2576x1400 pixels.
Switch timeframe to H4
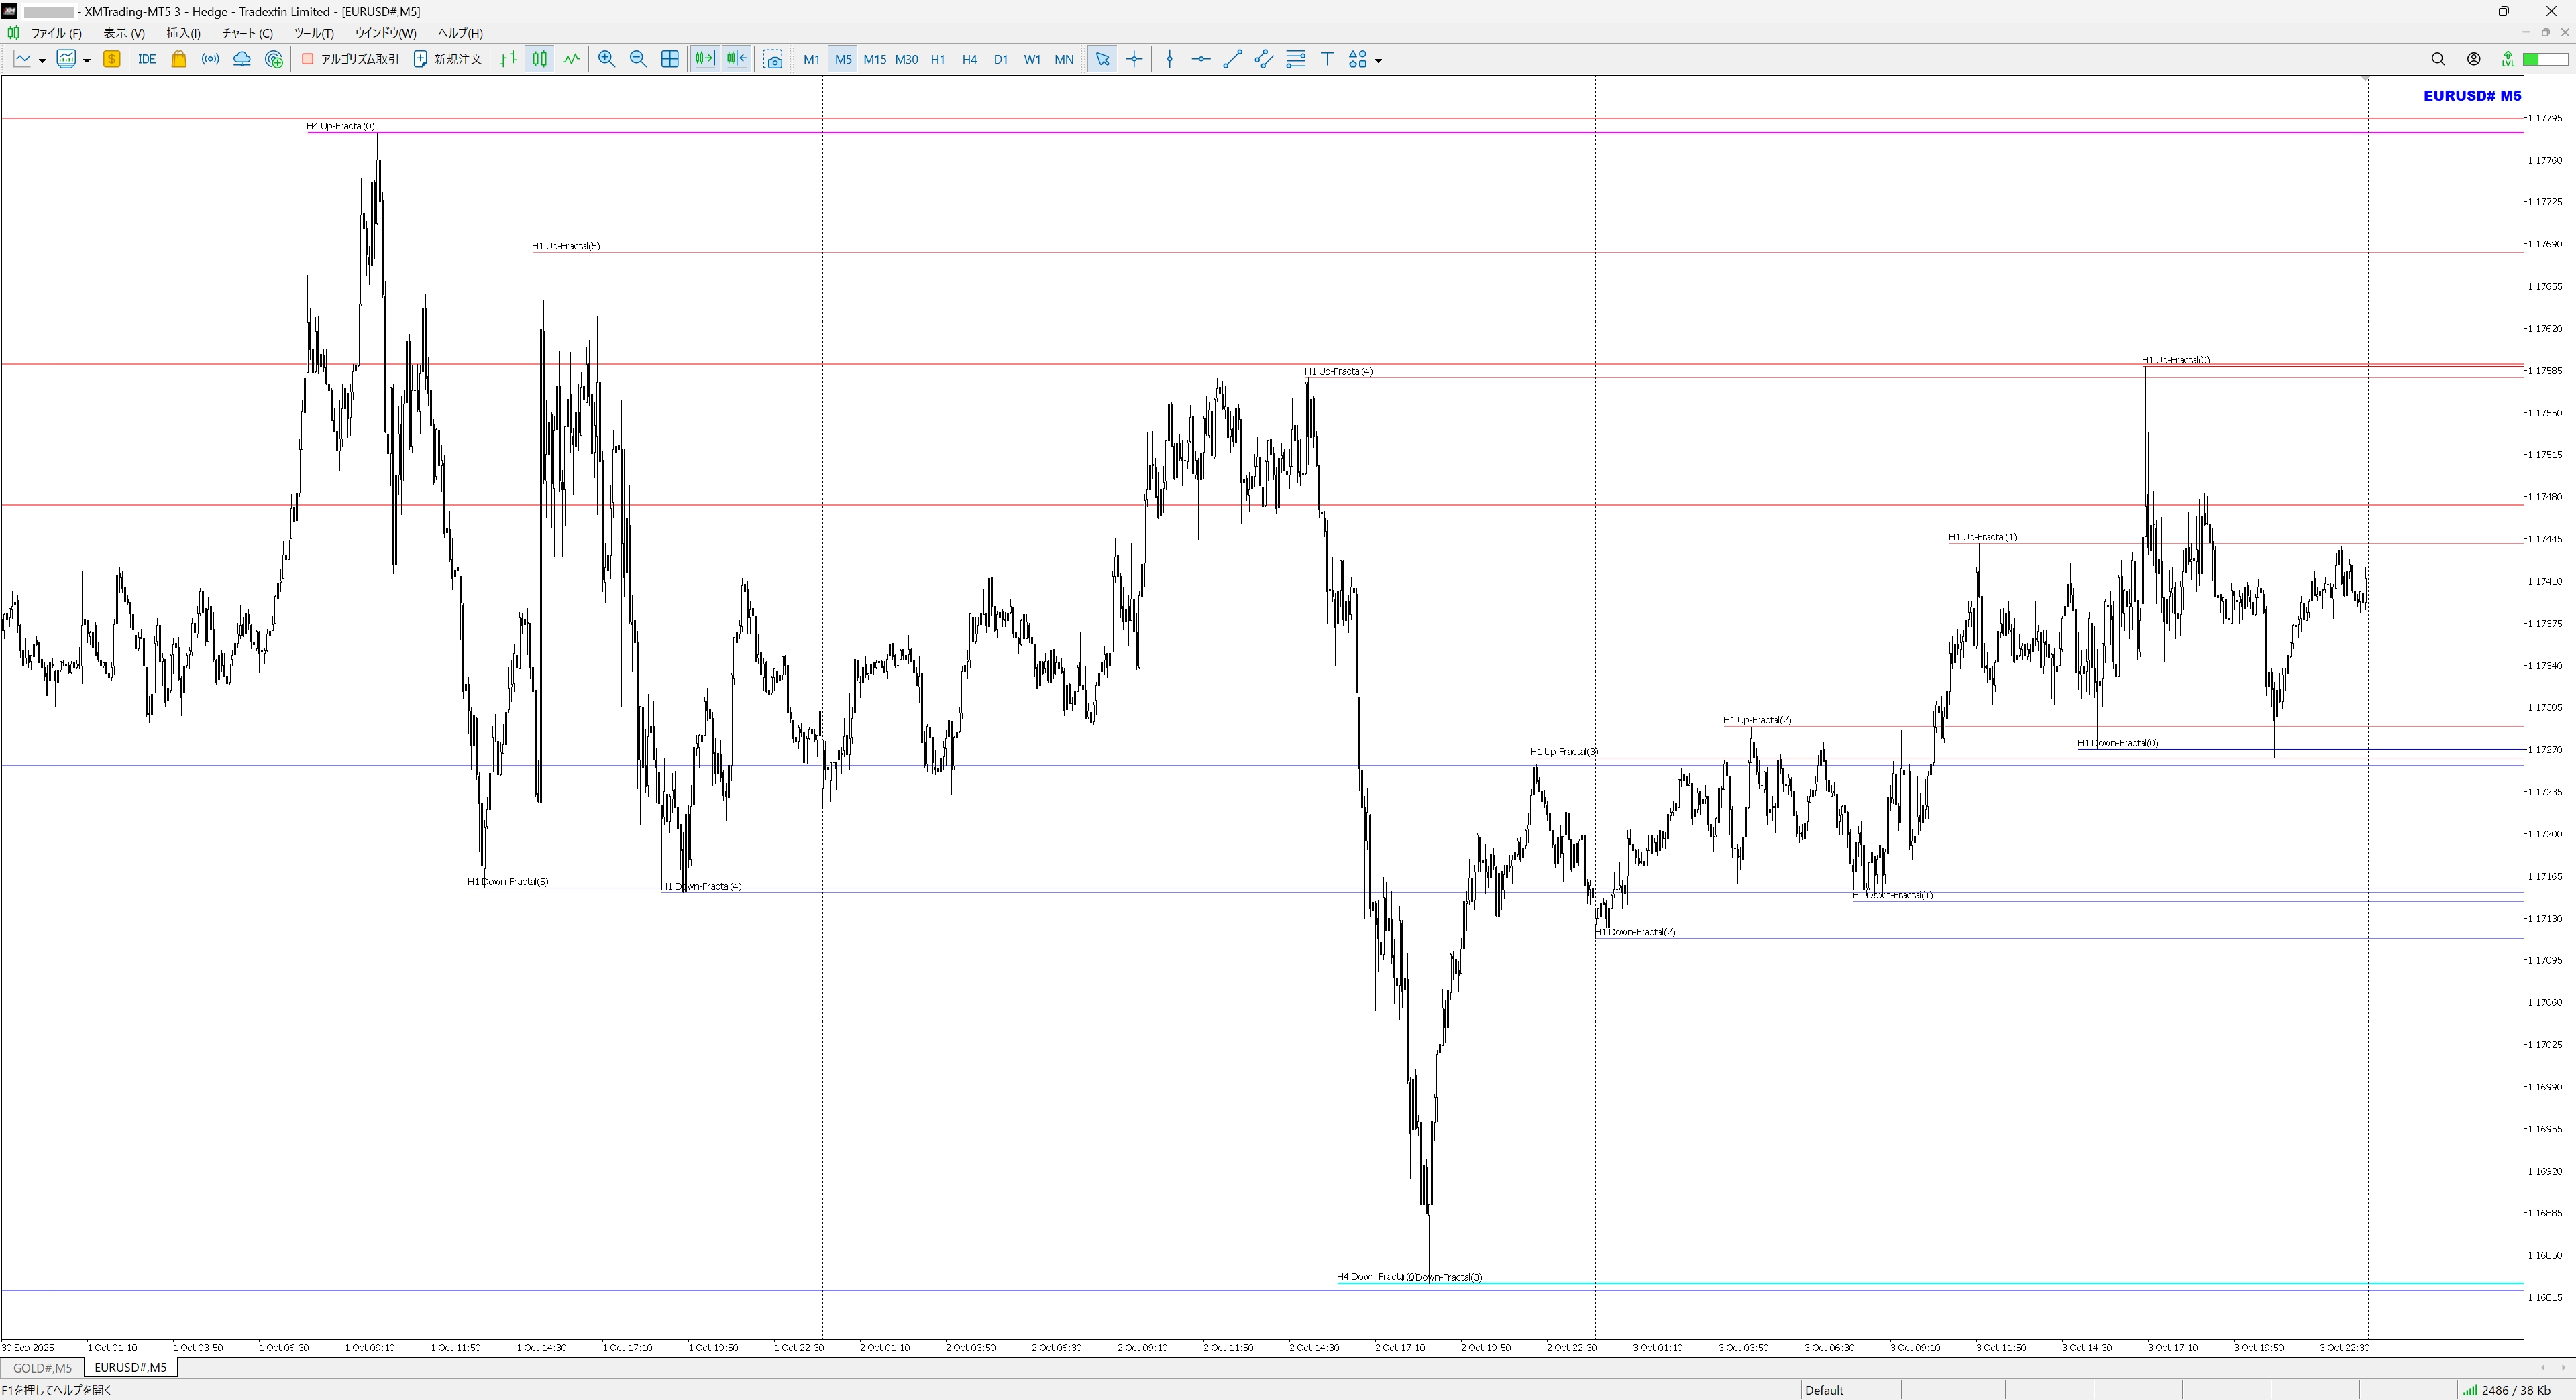pyautogui.click(x=969, y=59)
